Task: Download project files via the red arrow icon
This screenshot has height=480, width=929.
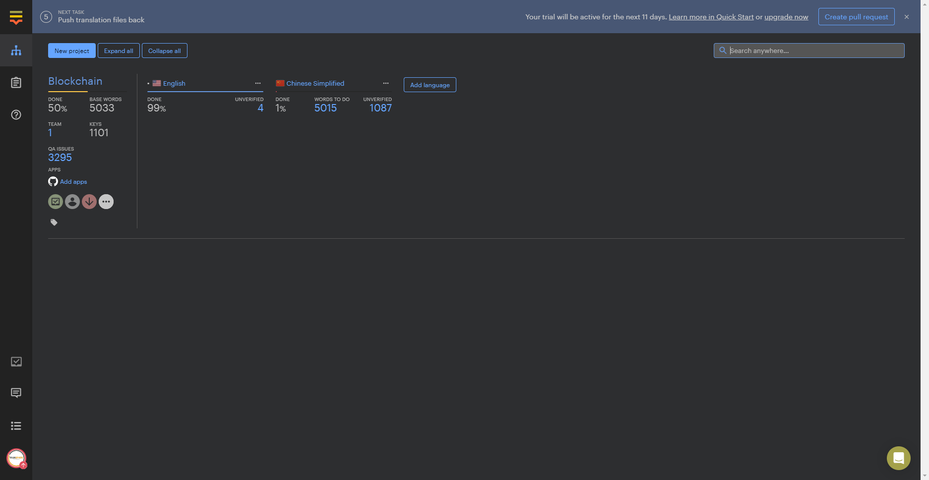Action: (x=89, y=201)
